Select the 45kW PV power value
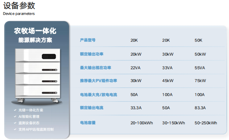Screen dimensions: 229x140 pos(168,81)
